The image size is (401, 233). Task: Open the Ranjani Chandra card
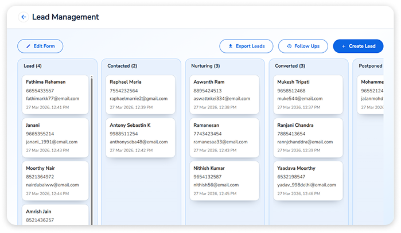click(x=308, y=138)
